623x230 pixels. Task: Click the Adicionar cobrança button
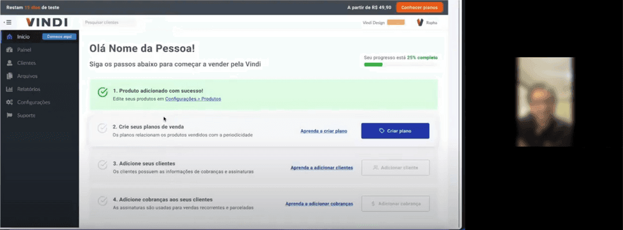pos(395,203)
